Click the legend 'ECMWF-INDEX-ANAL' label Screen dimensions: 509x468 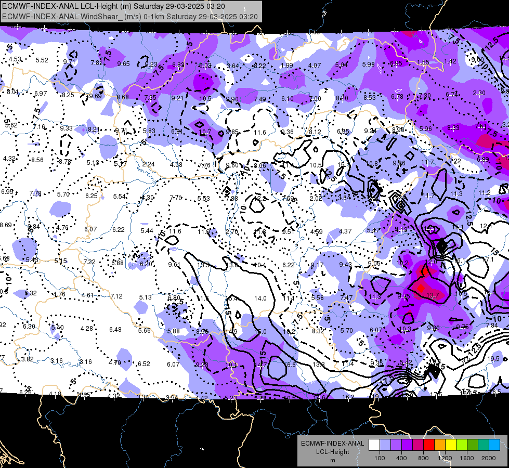tap(332, 444)
